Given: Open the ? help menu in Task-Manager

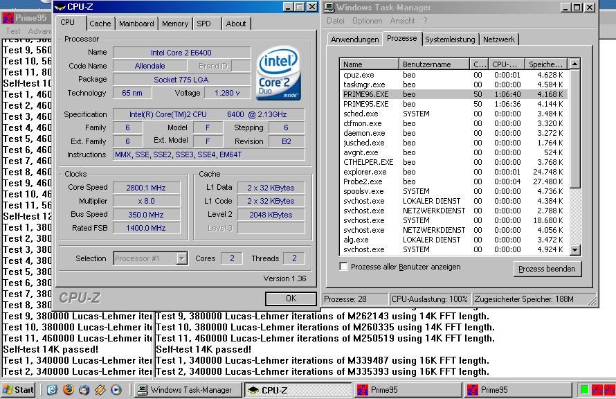Looking at the screenshot, I should pos(425,21).
